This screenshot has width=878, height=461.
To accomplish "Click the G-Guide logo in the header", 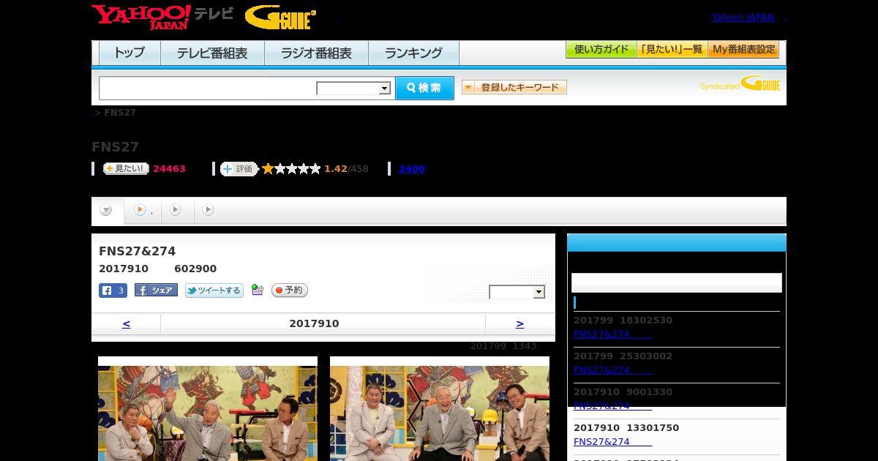I will click(x=280, y=18).
